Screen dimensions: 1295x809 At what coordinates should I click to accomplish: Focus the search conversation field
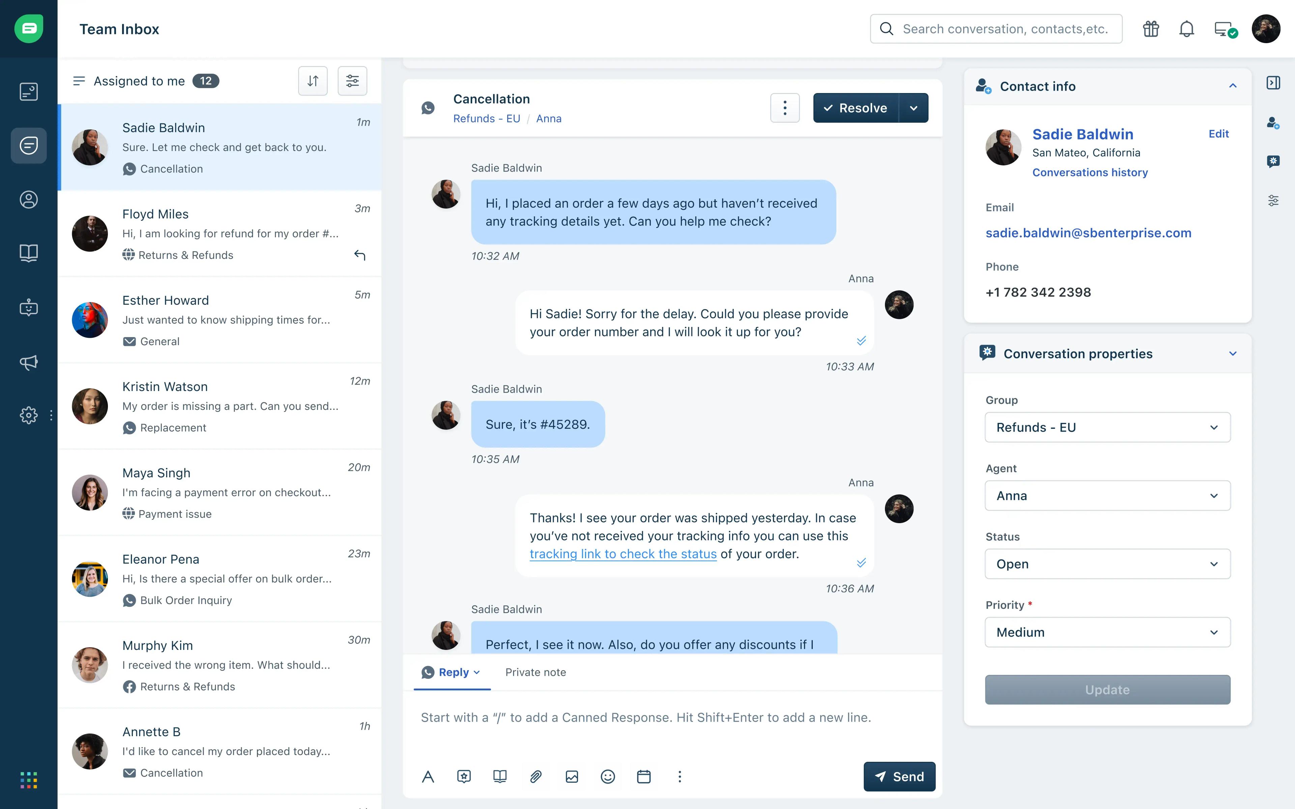(996, 29)
